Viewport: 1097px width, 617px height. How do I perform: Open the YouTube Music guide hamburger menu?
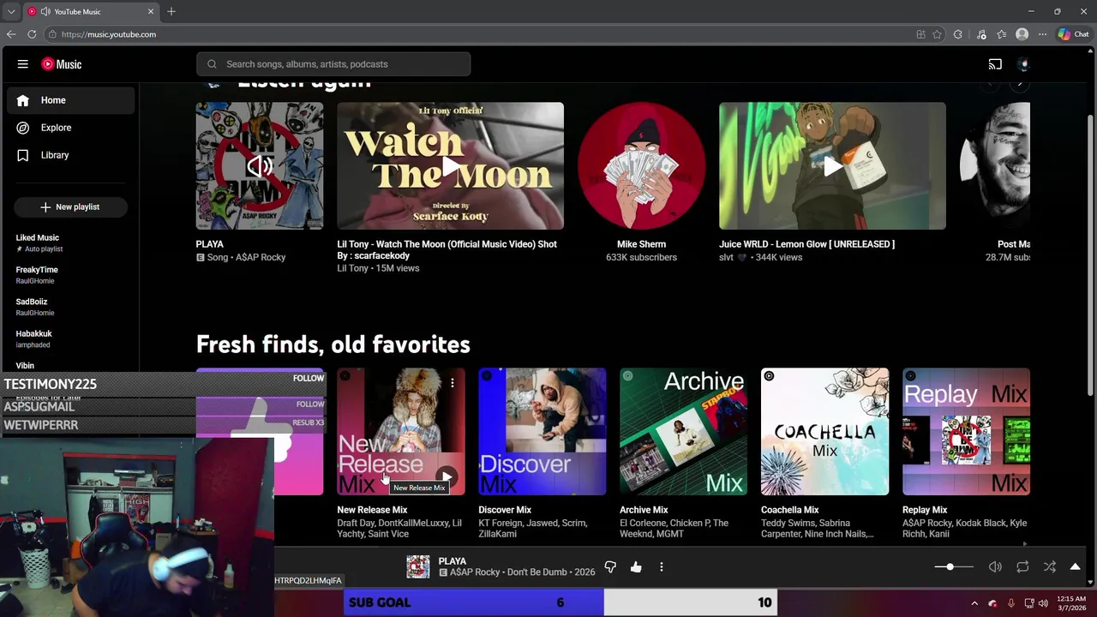click(23, 64)
